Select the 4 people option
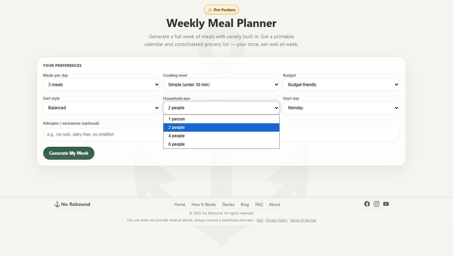Viewport: 453px width, 256px height. pyautogui.click(x=176, y=136)
